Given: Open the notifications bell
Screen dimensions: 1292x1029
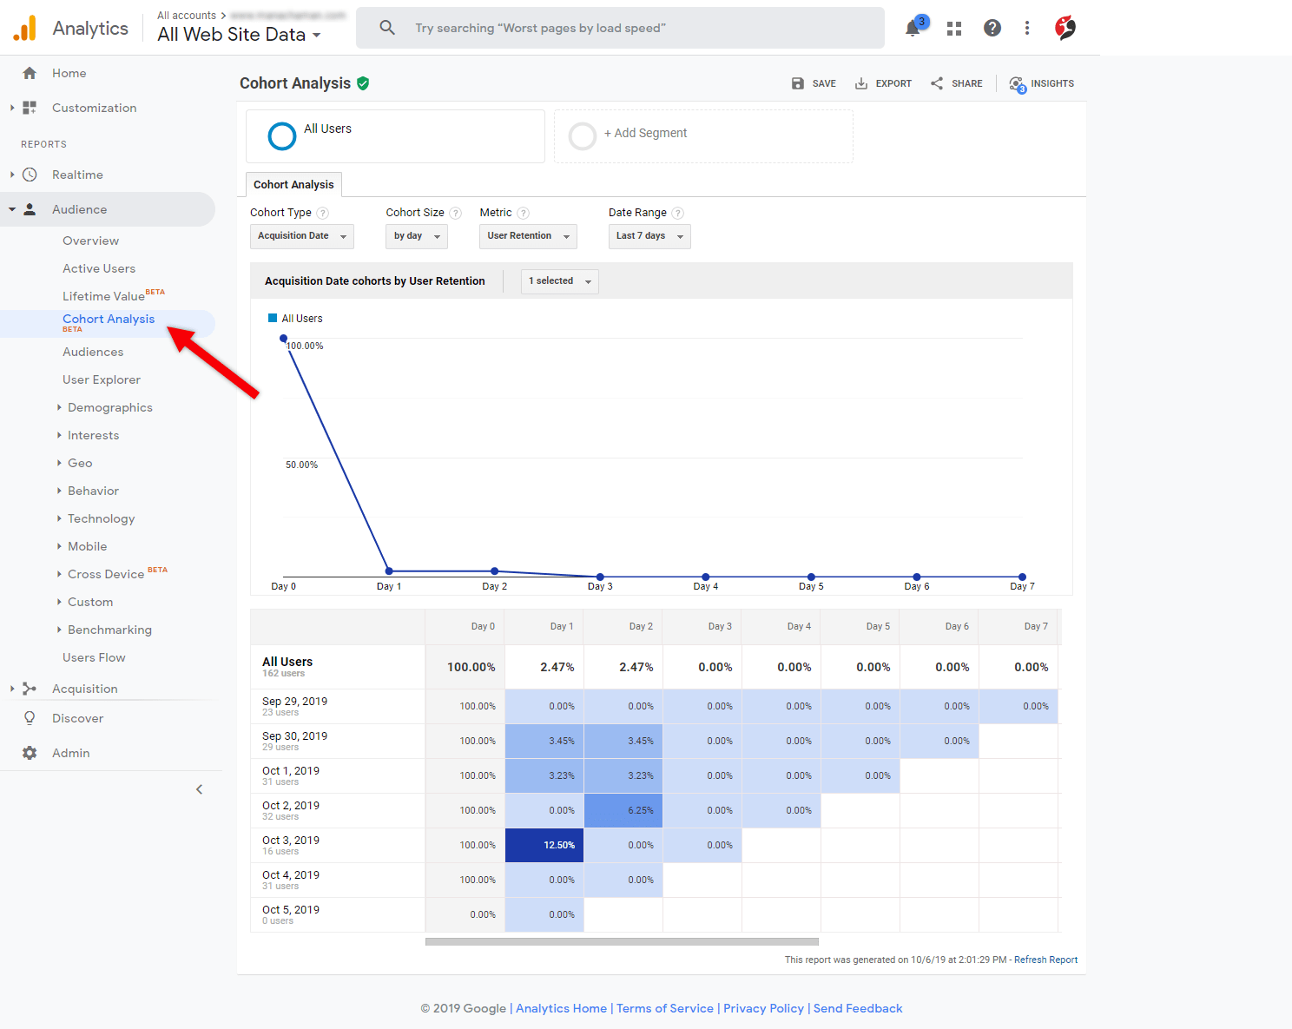Looking at the screenshot, I should click(x=913, y=28).
